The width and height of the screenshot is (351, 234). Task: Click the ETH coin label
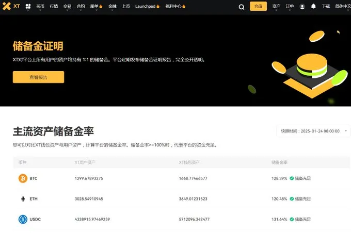pos(34,198)
